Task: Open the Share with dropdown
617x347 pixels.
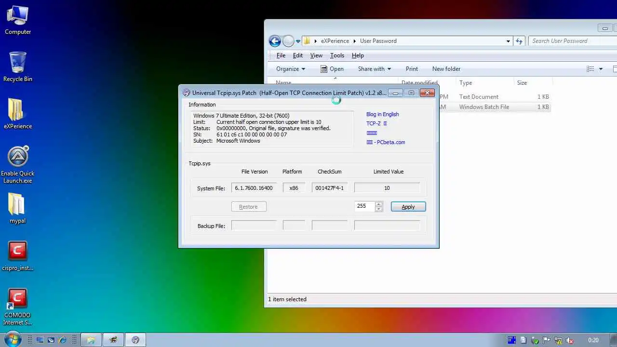Action: pos(375,69)
